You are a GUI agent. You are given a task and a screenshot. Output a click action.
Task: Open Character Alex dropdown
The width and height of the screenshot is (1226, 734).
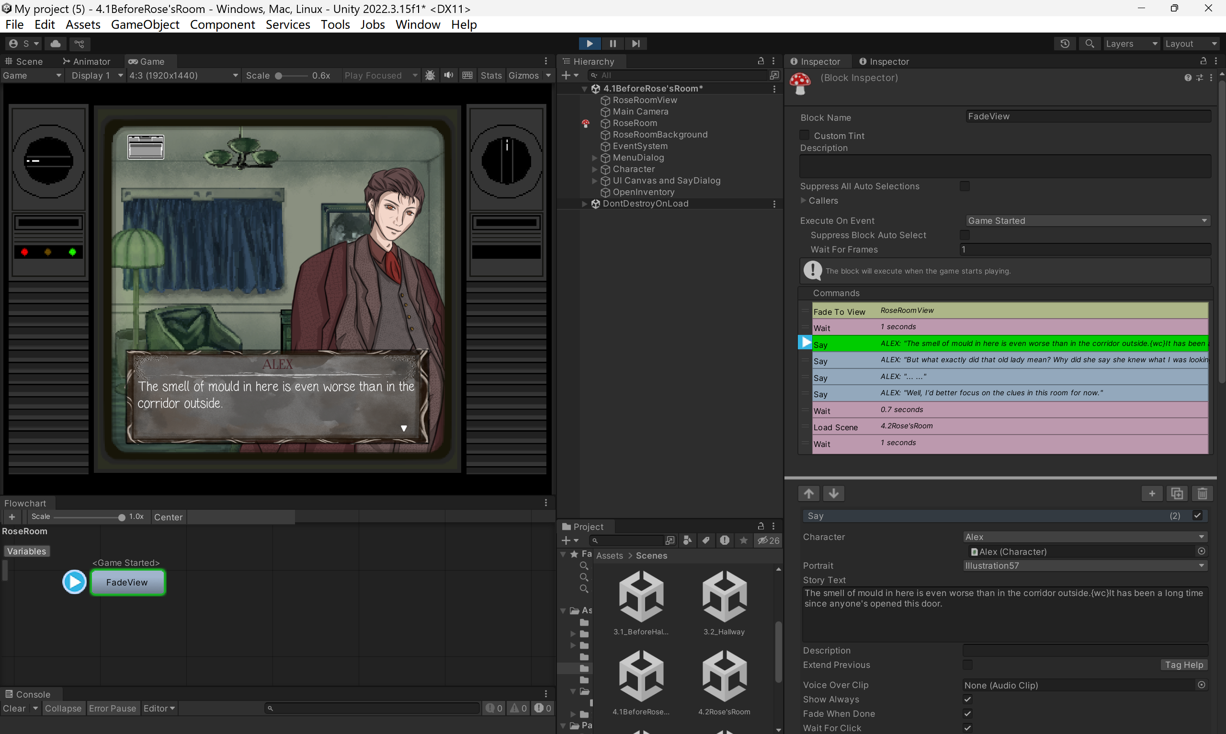pyautogui.click(x=1085, y=537)
